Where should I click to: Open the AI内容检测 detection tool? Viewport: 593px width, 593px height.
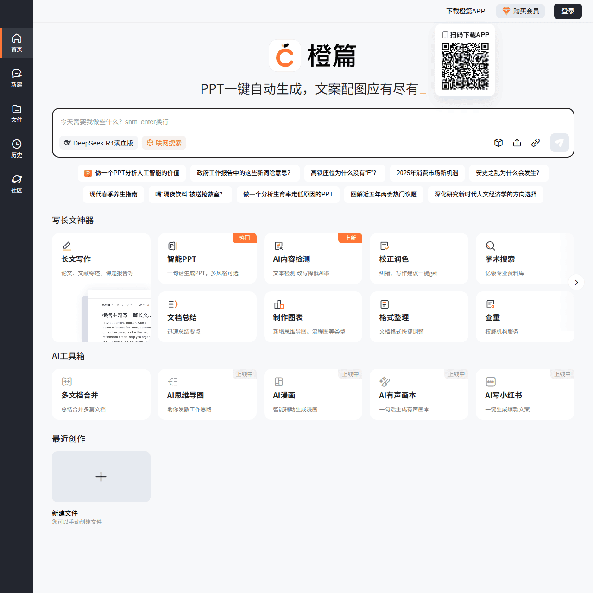(x=278, y=246)
